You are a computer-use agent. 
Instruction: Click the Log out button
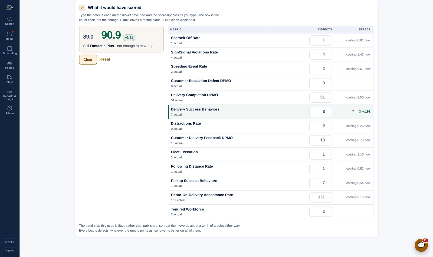(10, 251)
